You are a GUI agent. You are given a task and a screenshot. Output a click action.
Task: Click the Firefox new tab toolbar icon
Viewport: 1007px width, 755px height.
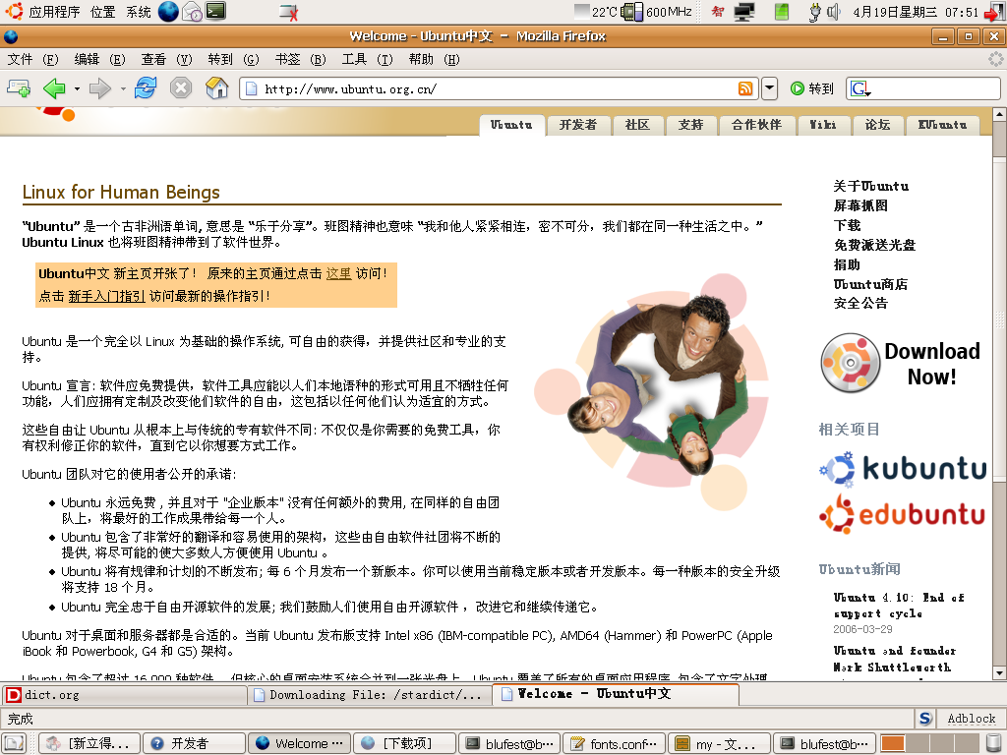18,87
